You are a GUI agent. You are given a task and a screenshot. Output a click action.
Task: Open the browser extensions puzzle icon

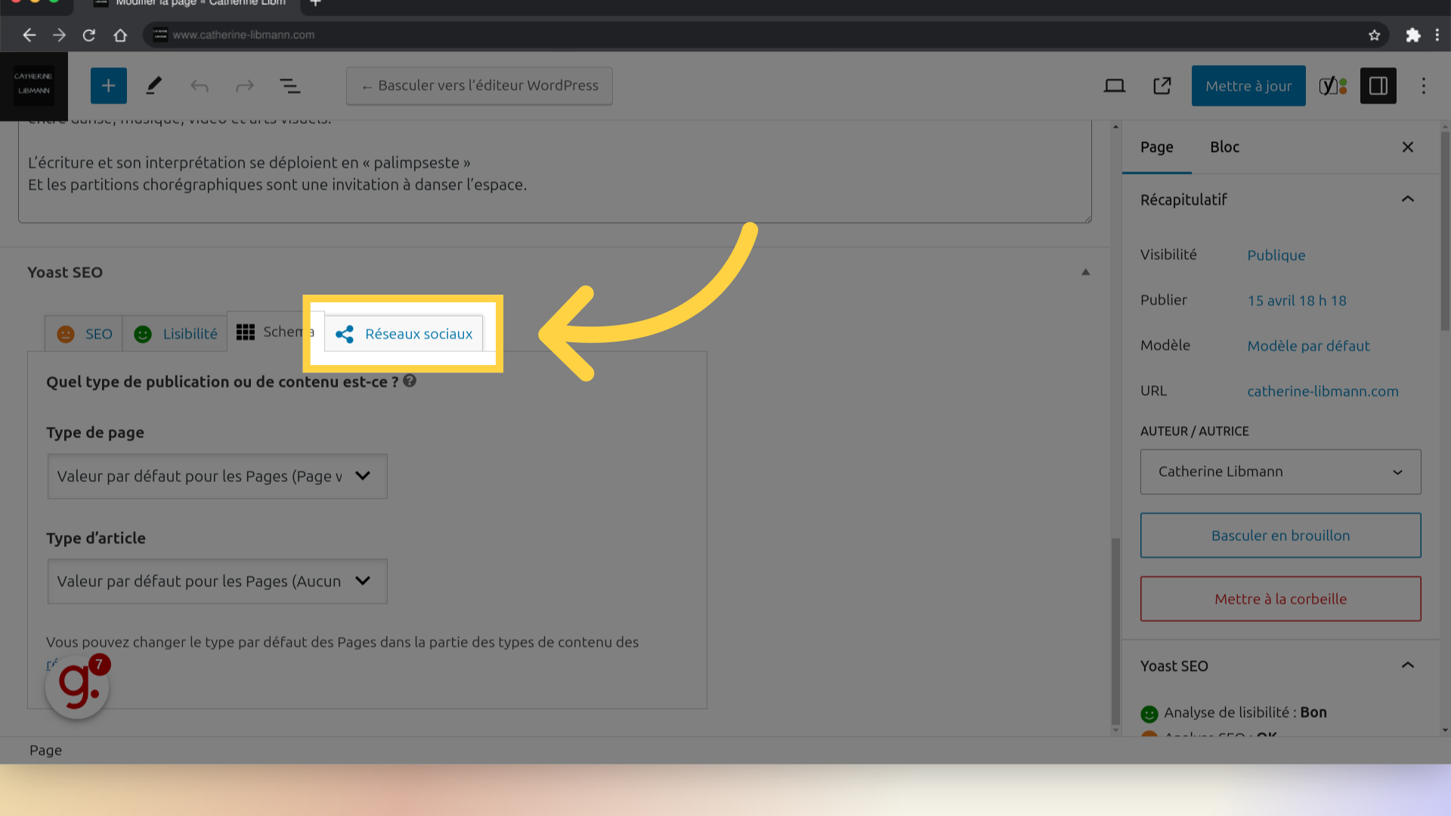coord(1413,35)
